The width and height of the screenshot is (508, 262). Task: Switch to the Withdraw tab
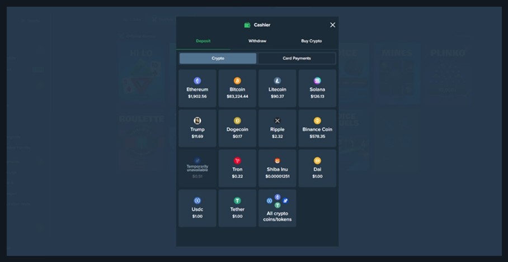[x=257, y=41]
